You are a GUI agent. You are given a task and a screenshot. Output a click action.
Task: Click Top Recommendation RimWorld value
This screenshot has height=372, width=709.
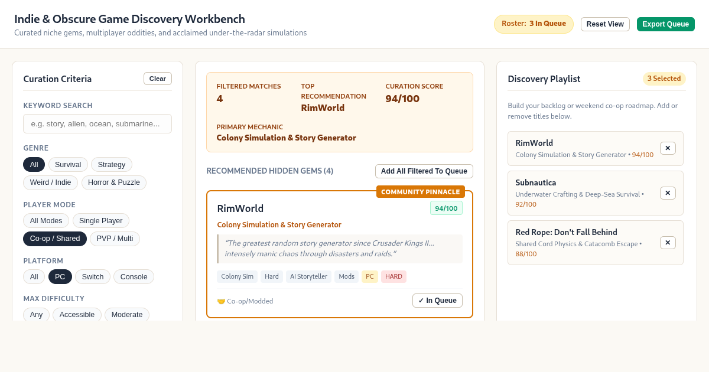point(323,108)
